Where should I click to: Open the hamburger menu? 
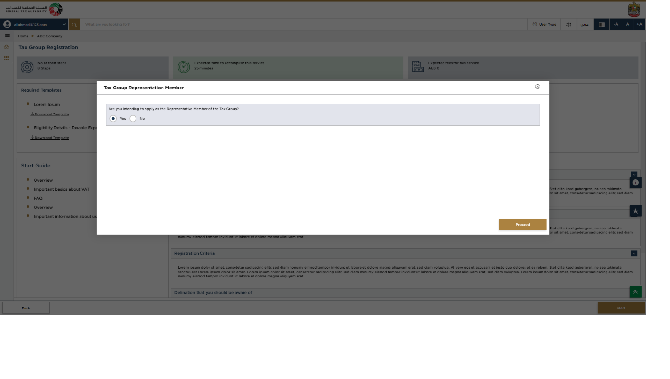click(x=7, y=35)
